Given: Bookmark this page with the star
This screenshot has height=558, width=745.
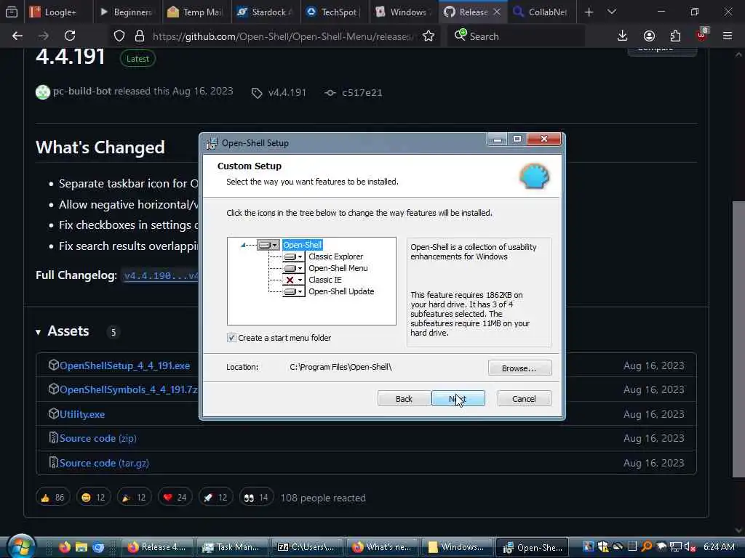Looking at the screenshot, I should pyautogui.click(x=428, y=36).
